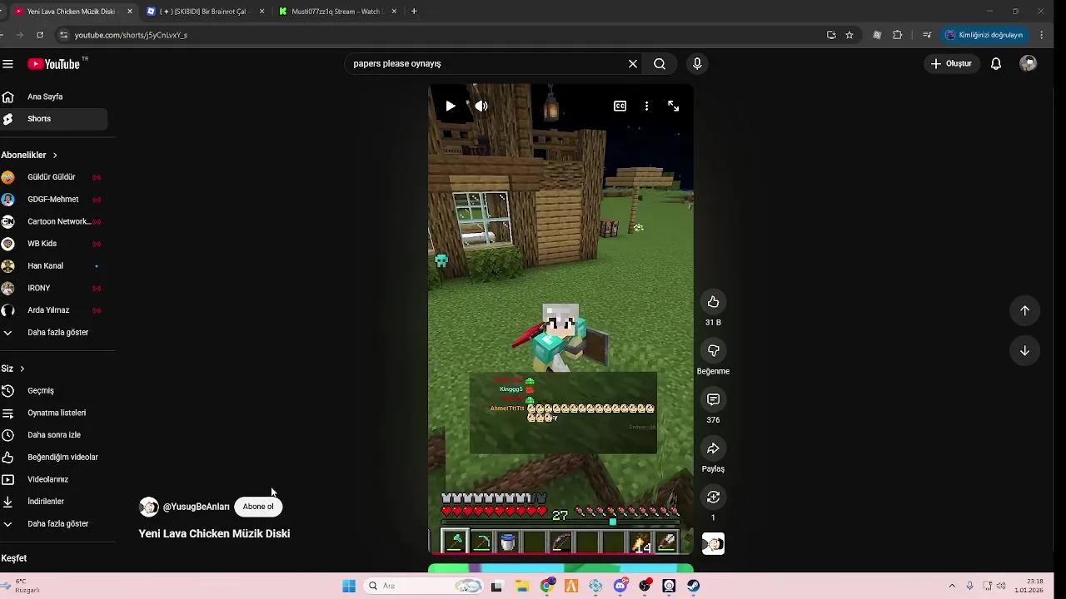Start voice search with the microphone icon

(x=698, y=64)
